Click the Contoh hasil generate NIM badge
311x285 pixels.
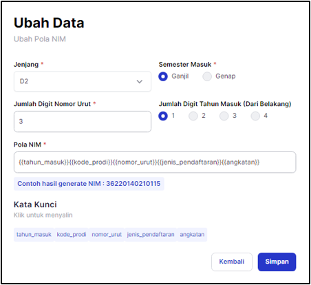tap(89, 184)
